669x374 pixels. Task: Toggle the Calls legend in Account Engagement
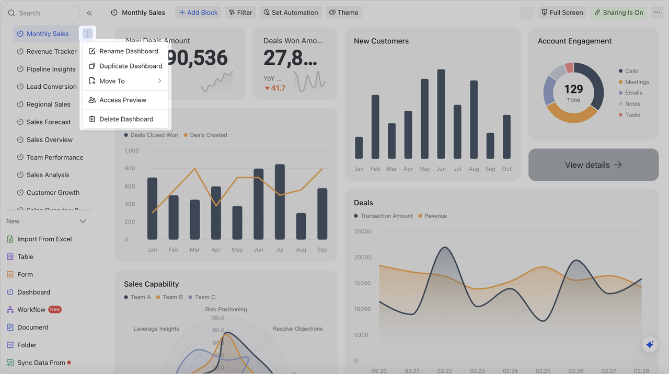pos(628,71)
